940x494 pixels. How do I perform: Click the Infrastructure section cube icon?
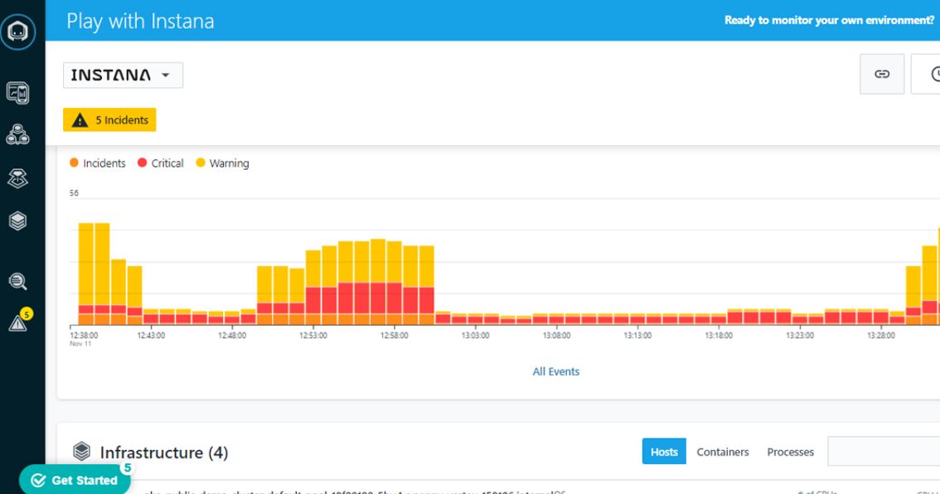point(81,452)
